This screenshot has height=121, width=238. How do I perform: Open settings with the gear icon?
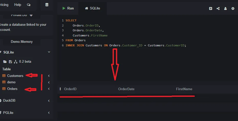(233, 8)
